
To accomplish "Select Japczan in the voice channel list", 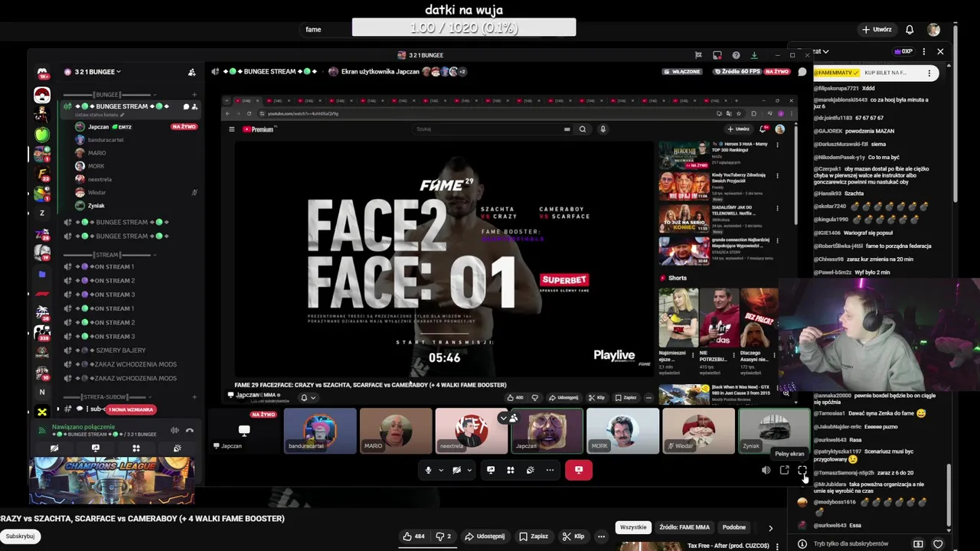I will click(x=99, y=127).
